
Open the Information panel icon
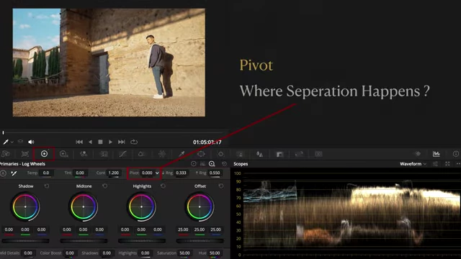tap(456, 153)
